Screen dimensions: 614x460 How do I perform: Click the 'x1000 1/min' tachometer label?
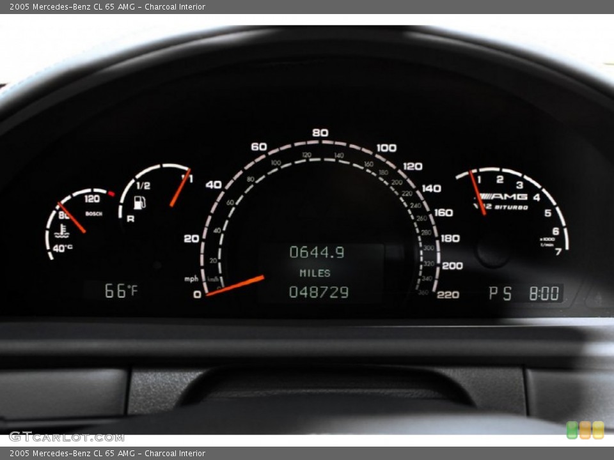coord(547,241)
